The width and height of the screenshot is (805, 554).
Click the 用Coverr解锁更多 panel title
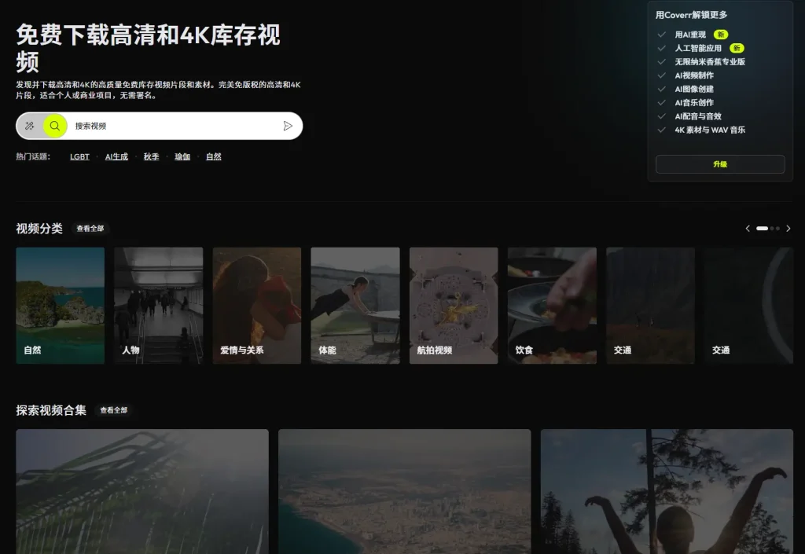click(691, 15)
